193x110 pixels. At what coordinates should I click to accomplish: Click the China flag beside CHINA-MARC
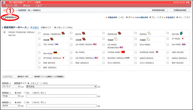123,52
